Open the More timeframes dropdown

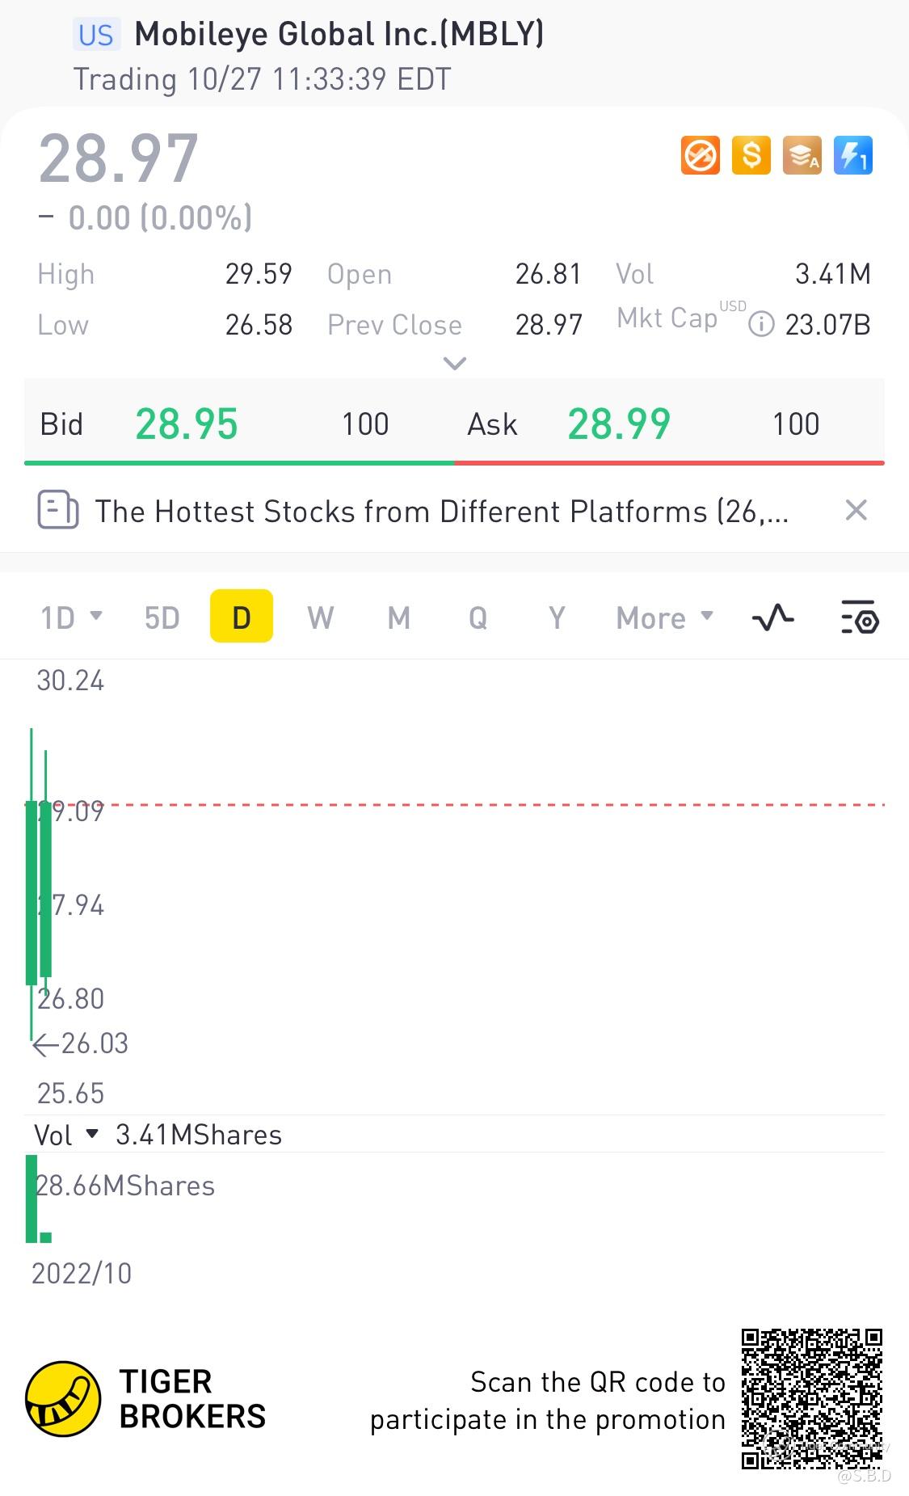(x=664, y=618)
